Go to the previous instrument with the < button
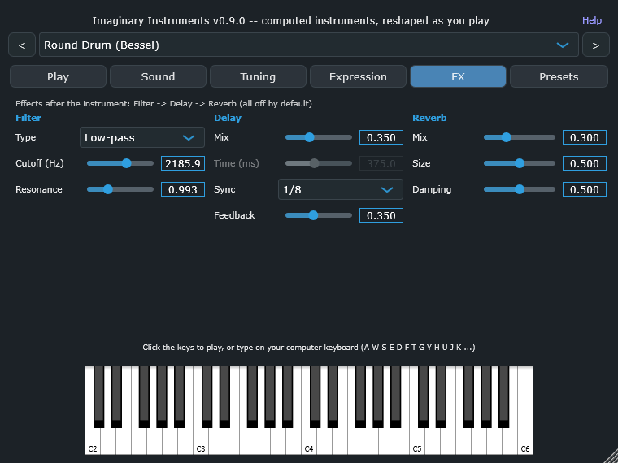Viewport: 618px width, 463px height. point(22,45)
